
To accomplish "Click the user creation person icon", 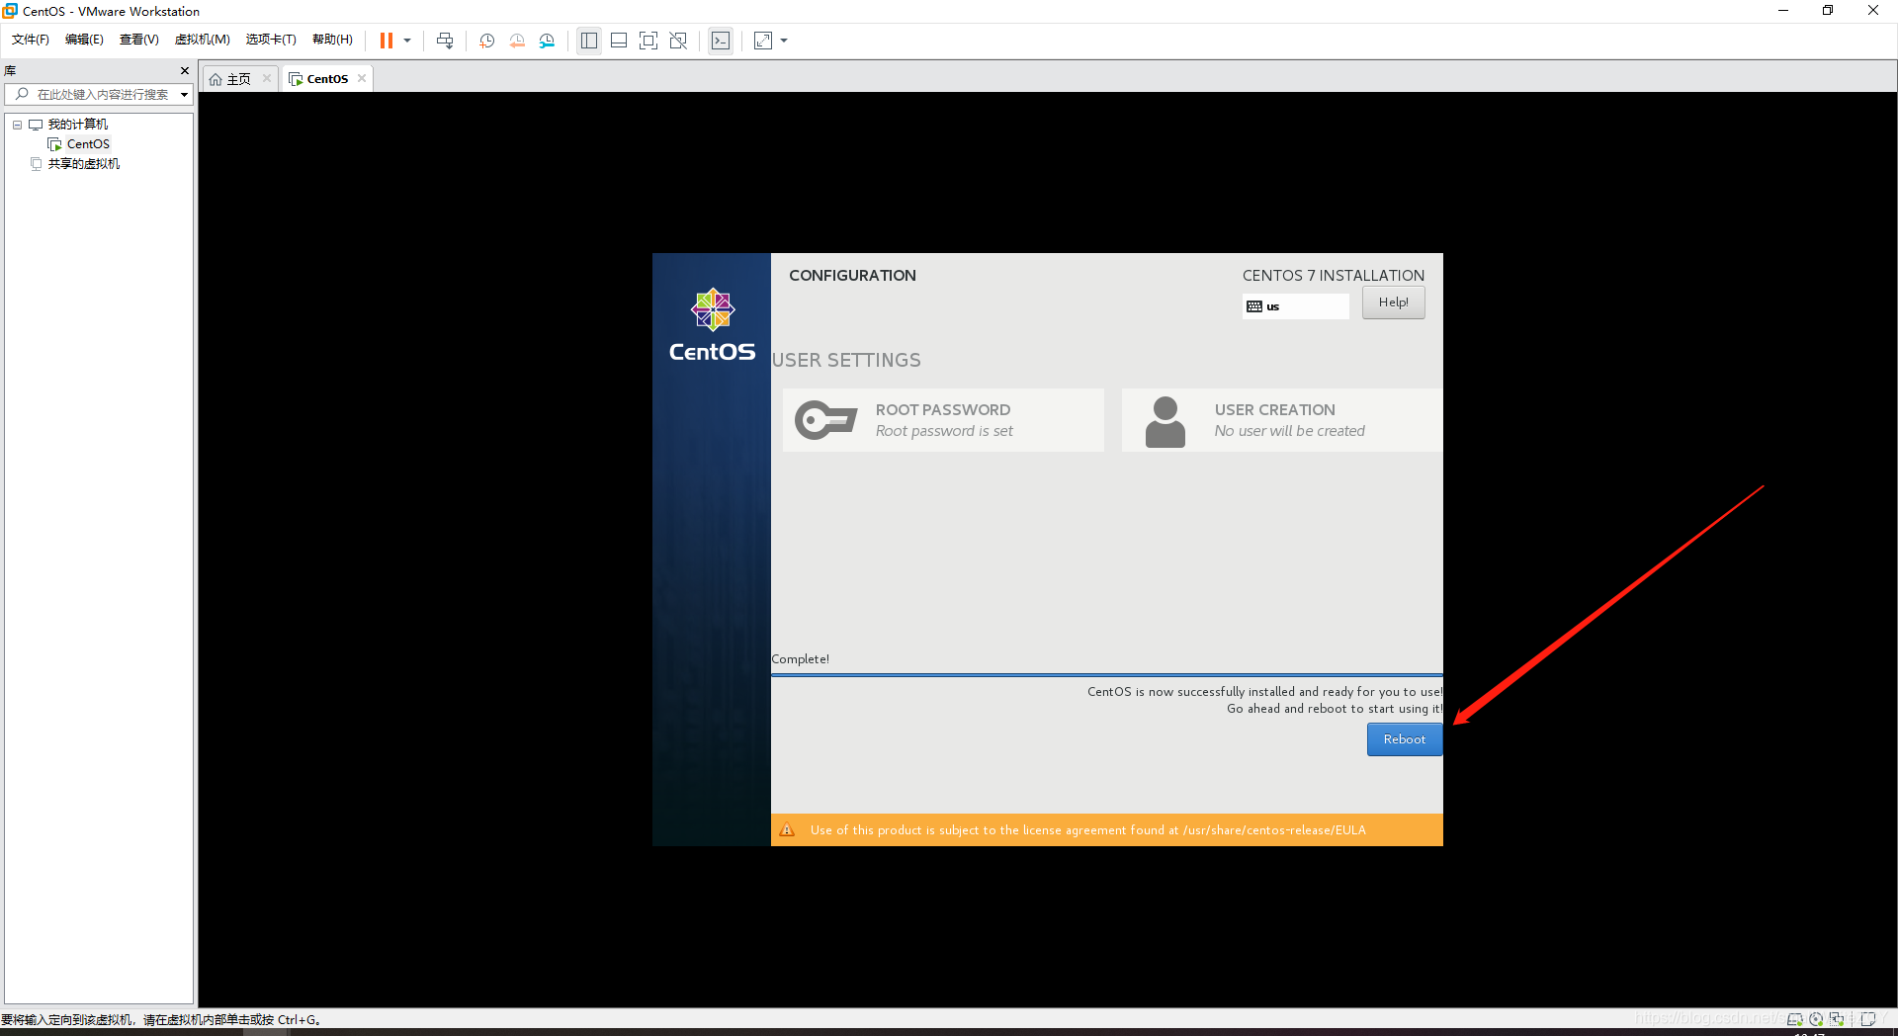I will 1165,422.
